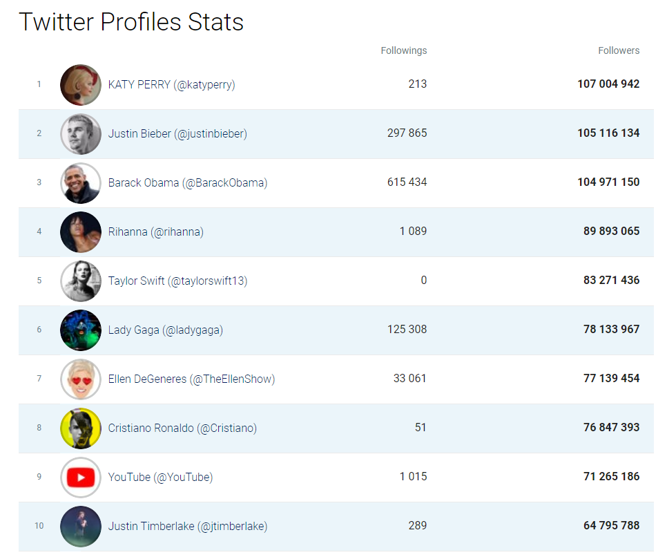
Task: Click Taylor Swift's profile photo
Action: 81,281
